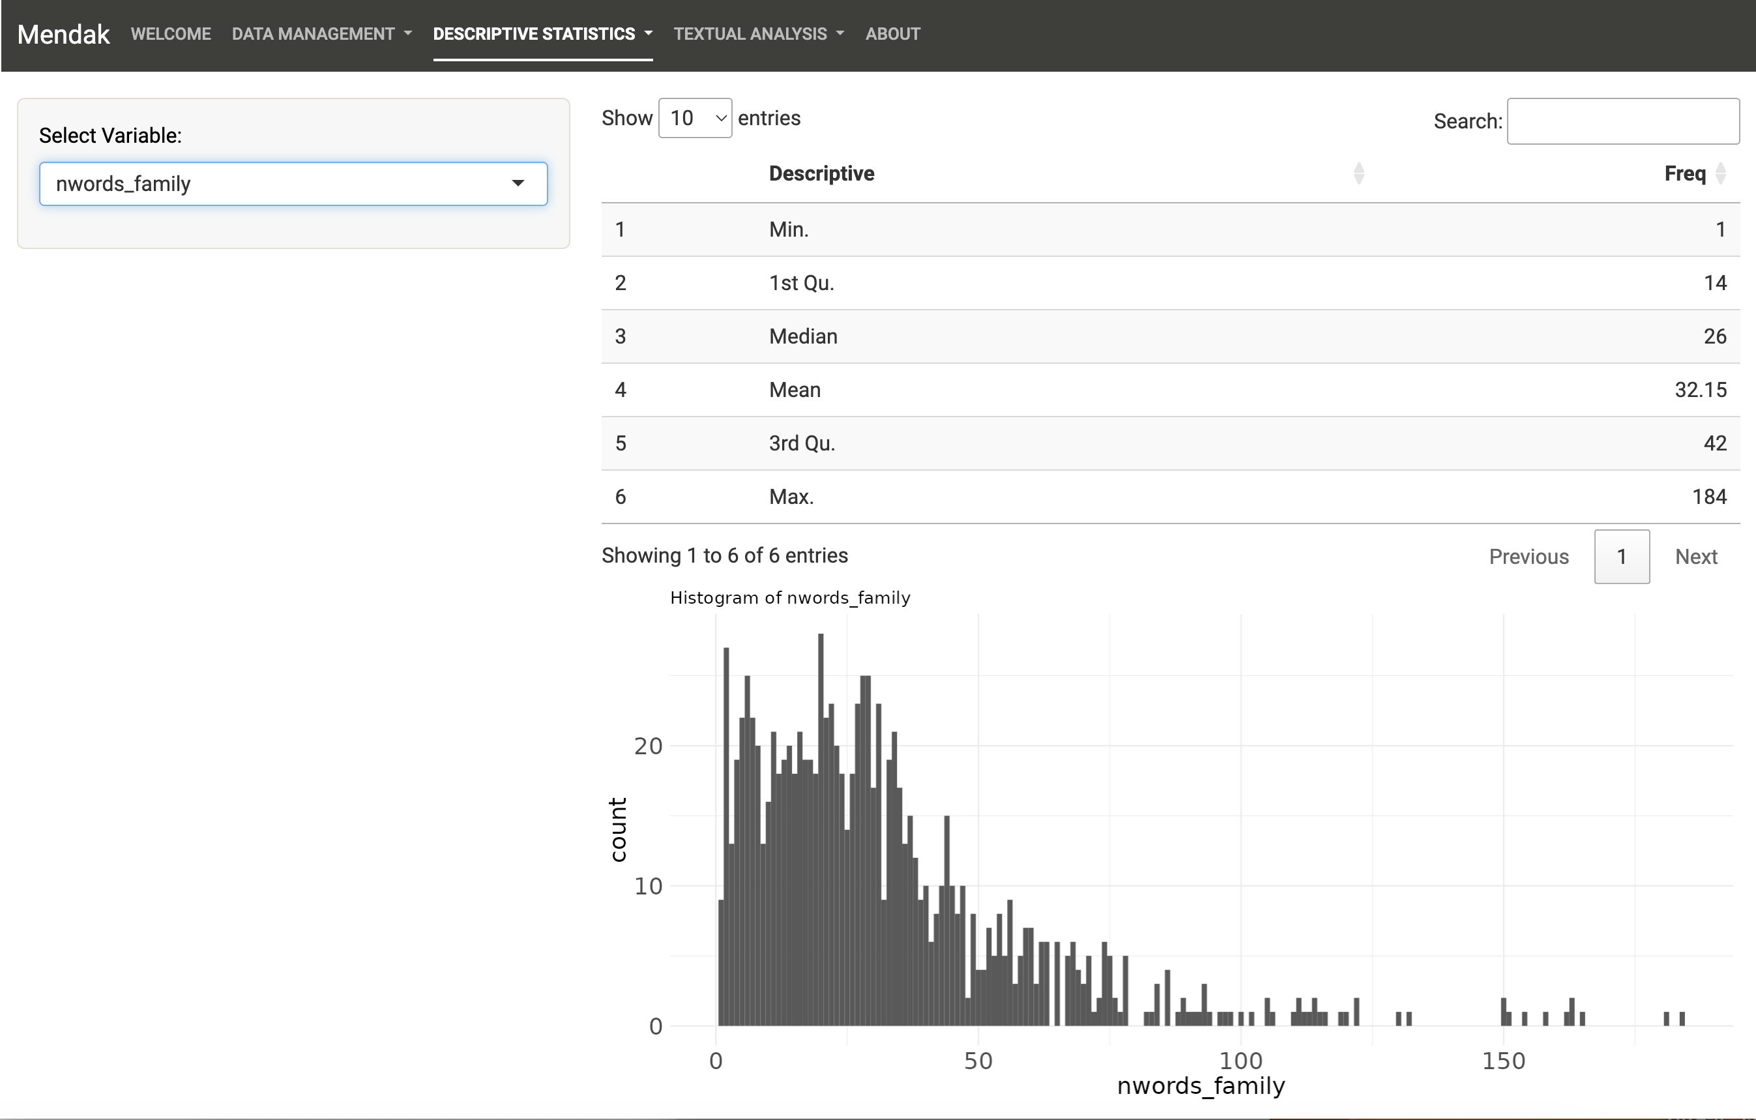Image resolution: width=1756 pixels, height=1120 pixels.
Task: Click the nwords_family x-axis label
Action: coord(1201,1085)
